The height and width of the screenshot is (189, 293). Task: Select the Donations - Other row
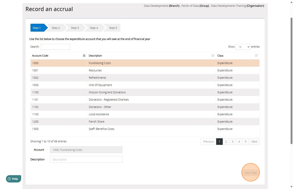[x=145, y=107]
